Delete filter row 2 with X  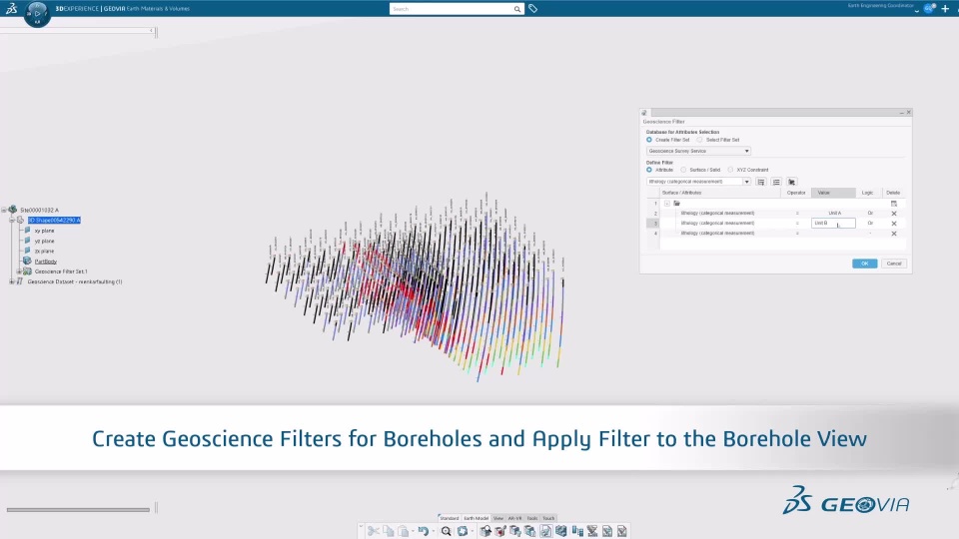pos(893,214)
